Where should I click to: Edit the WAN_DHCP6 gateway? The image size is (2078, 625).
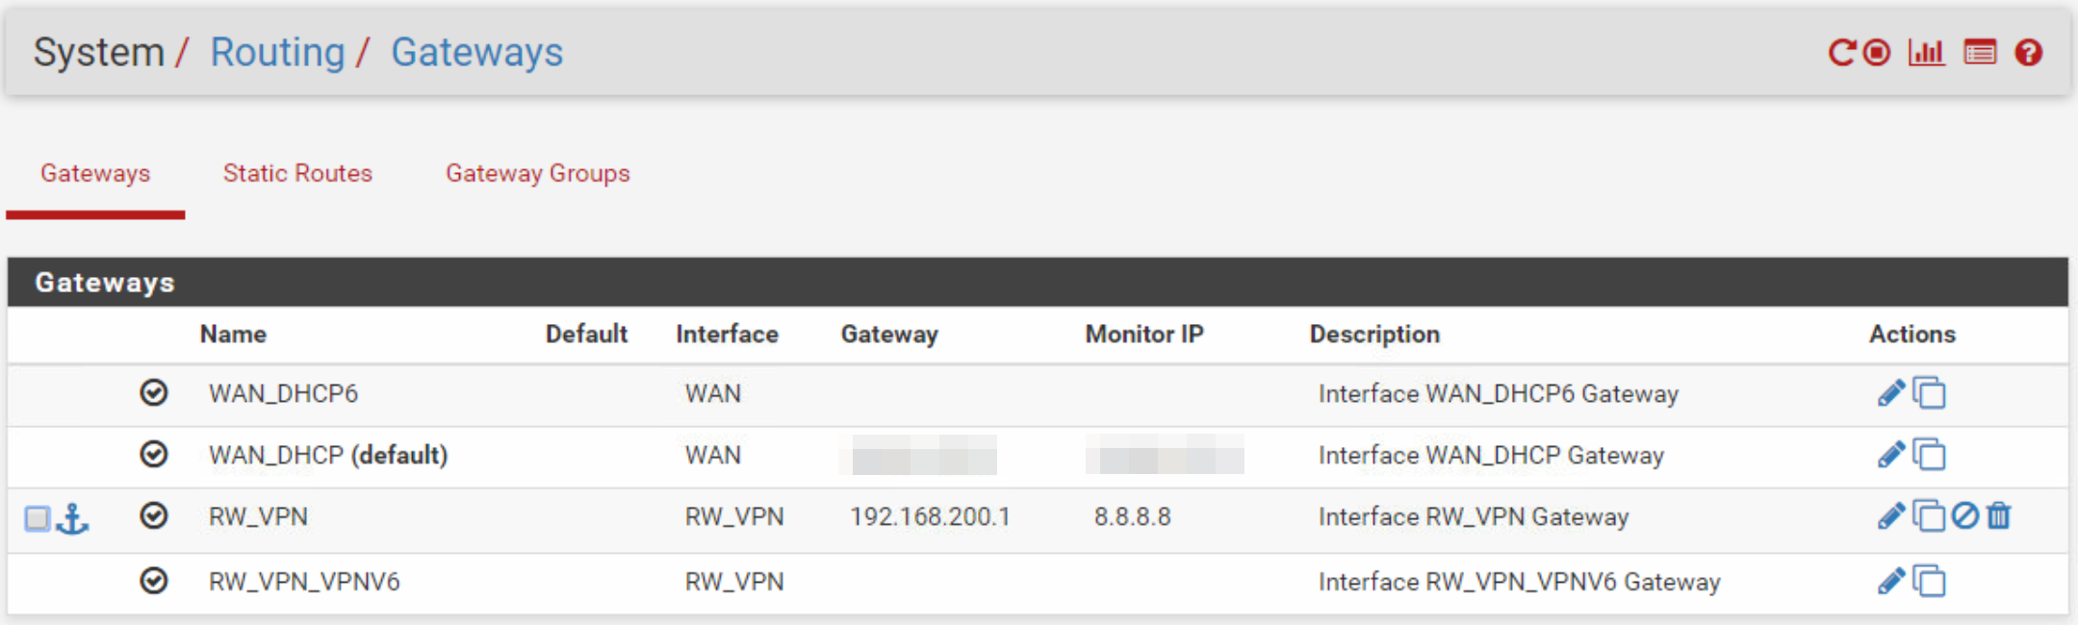[x=1891, y=392]
